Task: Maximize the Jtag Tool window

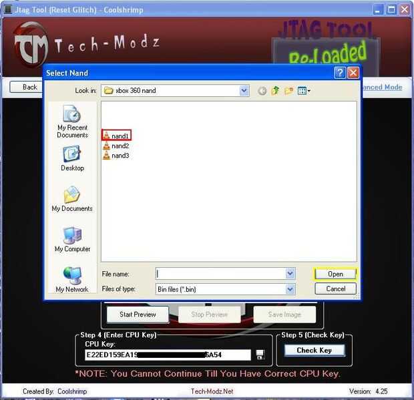Action: (x=391, y=10)
